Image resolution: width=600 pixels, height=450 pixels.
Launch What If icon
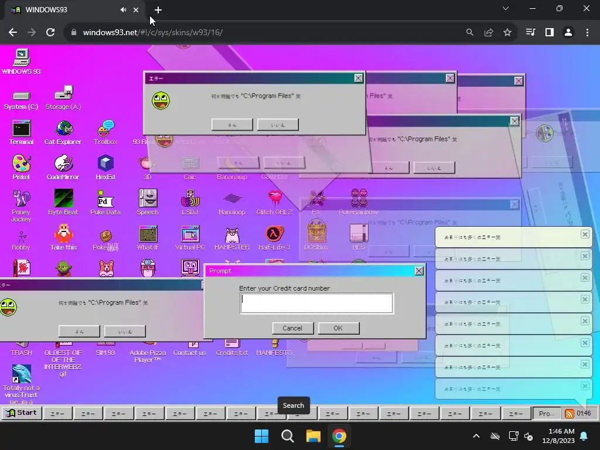[x=148, y=238]
